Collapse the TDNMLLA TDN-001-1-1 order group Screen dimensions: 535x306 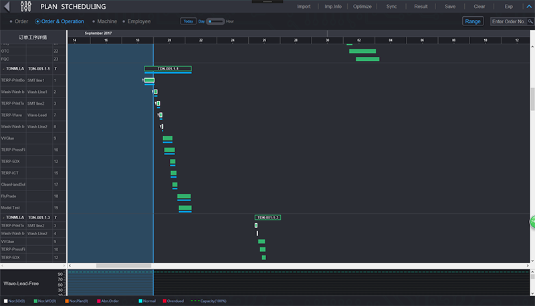click(x=3, y=69)
